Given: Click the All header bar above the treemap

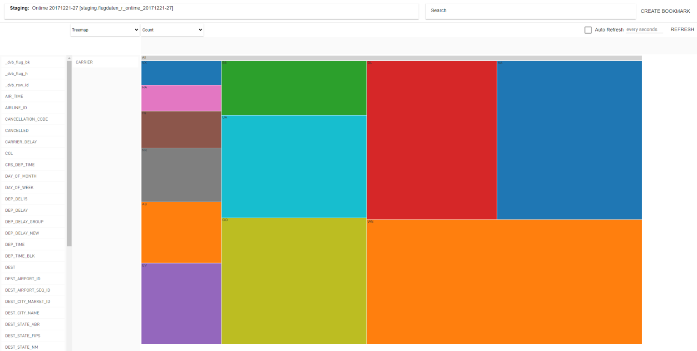Looking at the screenshot, I should coord(390,58).
